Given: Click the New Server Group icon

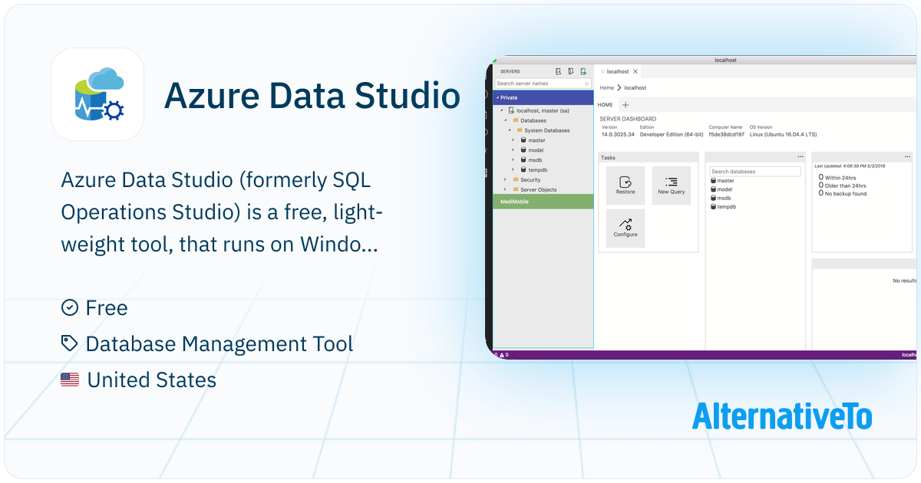Looking at the screenshot, I should coord(571,71).
